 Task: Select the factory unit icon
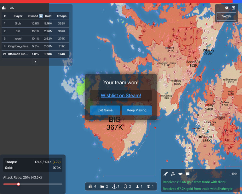102,186
